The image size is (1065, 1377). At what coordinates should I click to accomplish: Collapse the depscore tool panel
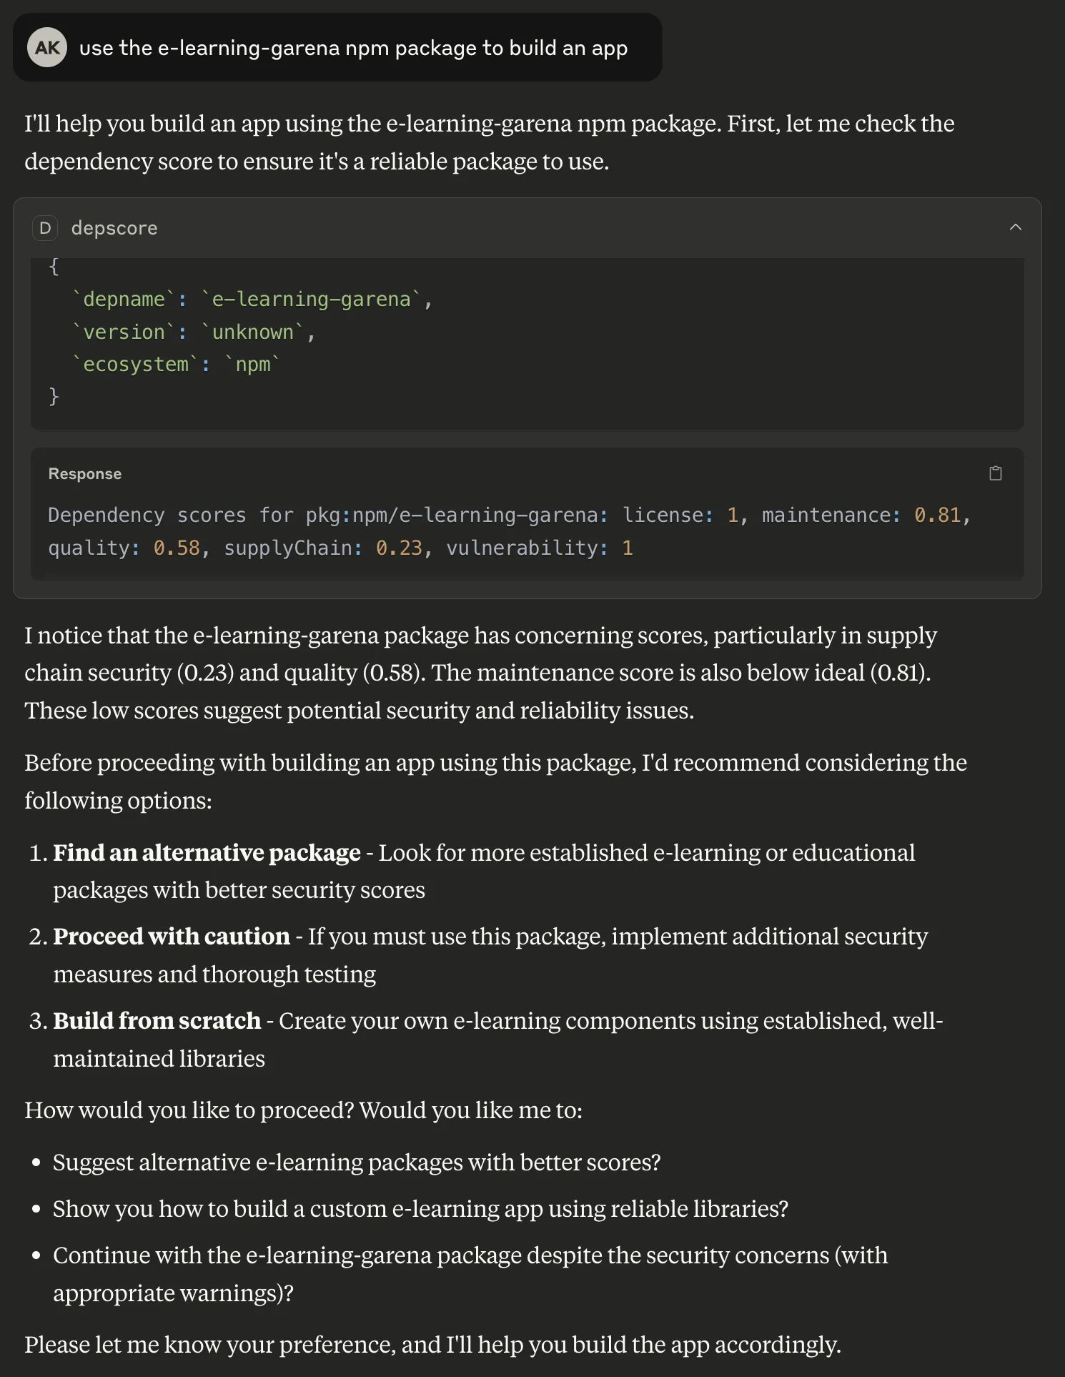pyautogui.click(x=1015, y=227)
